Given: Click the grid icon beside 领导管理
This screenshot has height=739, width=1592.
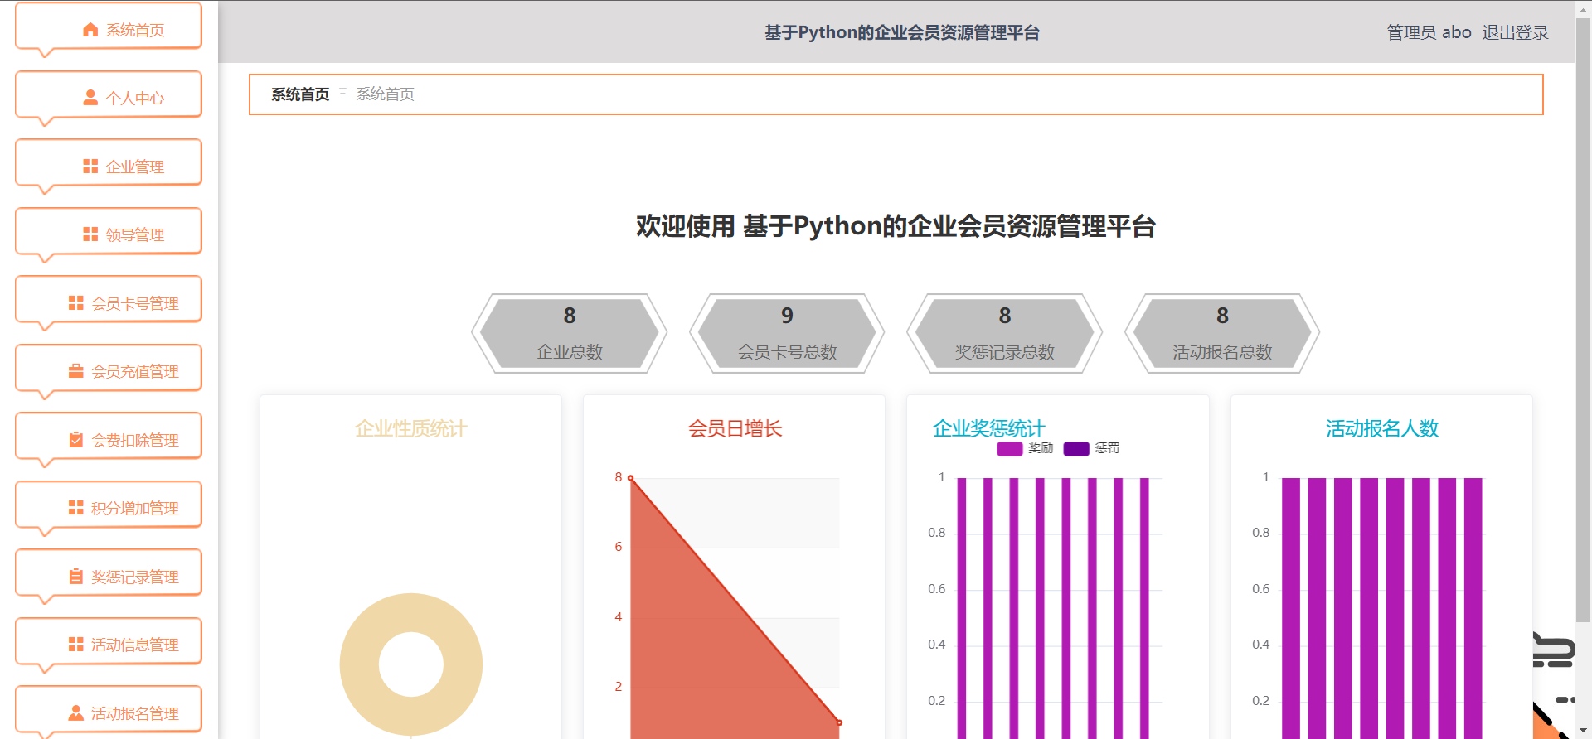Looking at the screenshot, I should point(90,234).
